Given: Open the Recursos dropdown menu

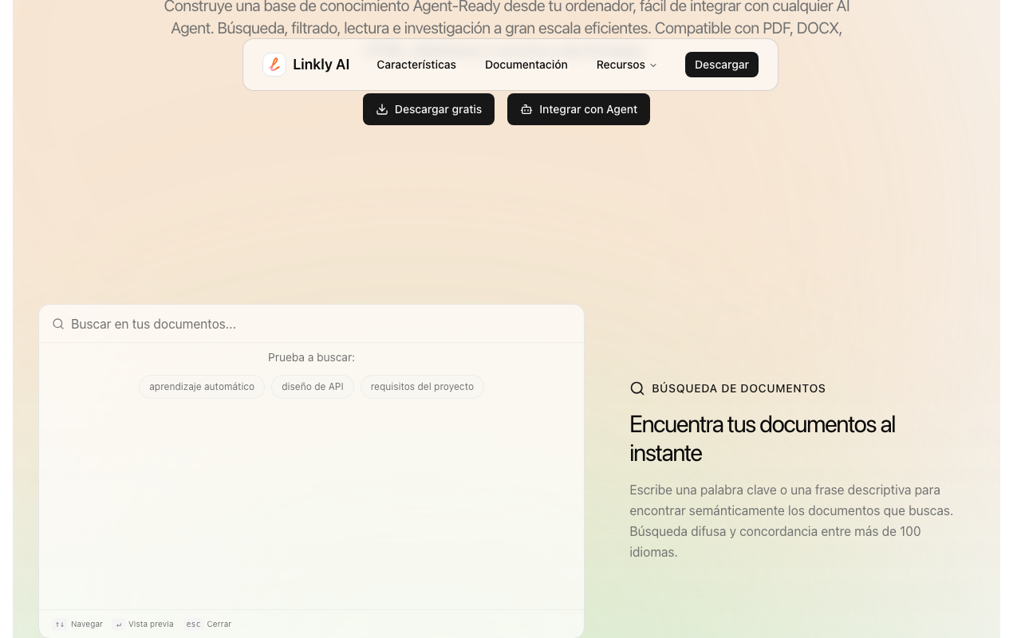Looking at the screenshot, I should click(621, 65).
